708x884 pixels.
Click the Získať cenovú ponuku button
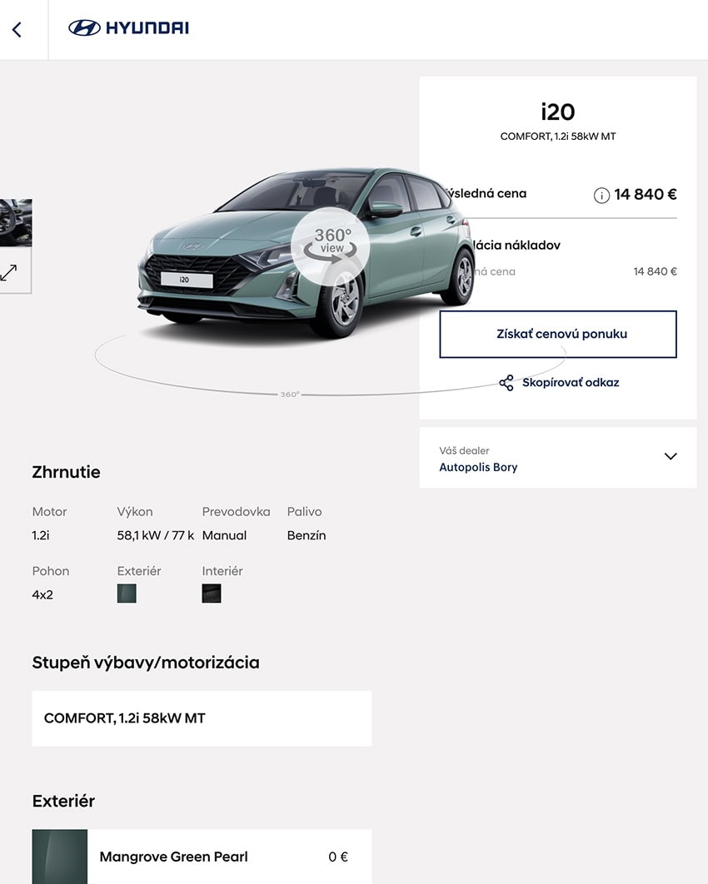click(558, 334)
